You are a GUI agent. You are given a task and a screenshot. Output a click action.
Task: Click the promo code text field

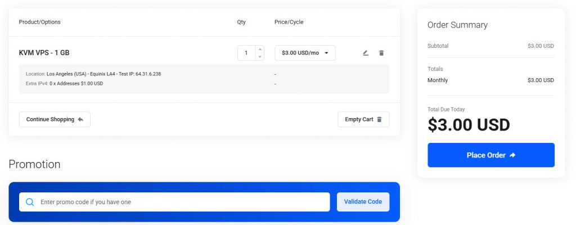click(x=180, y=202)
